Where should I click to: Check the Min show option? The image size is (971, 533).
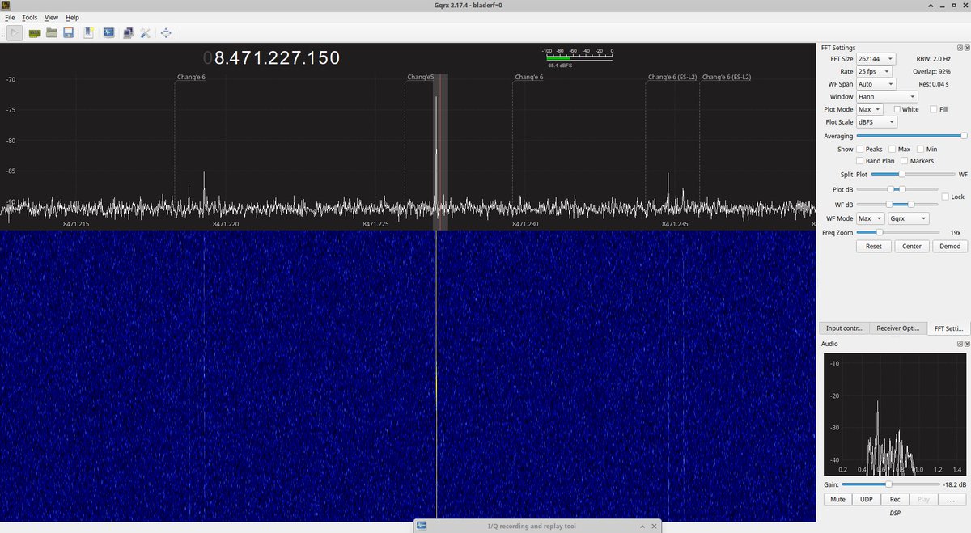(x=926, y=150)
